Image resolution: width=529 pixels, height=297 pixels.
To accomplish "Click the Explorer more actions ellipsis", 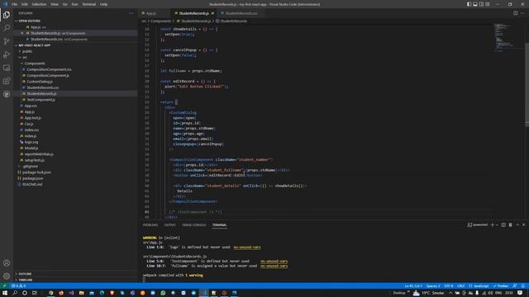I will click(x=131, y=13).
